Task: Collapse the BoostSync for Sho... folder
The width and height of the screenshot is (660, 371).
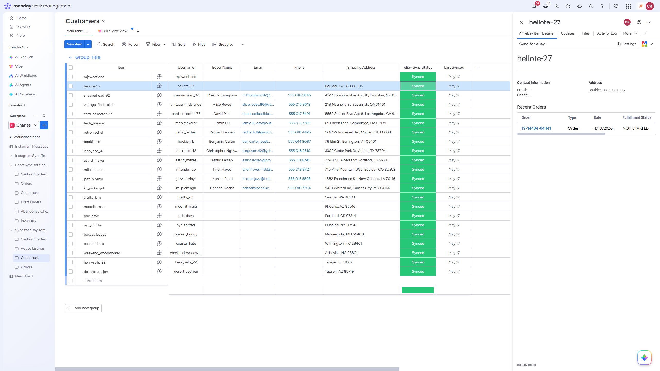Action: (x=11, y=165)
